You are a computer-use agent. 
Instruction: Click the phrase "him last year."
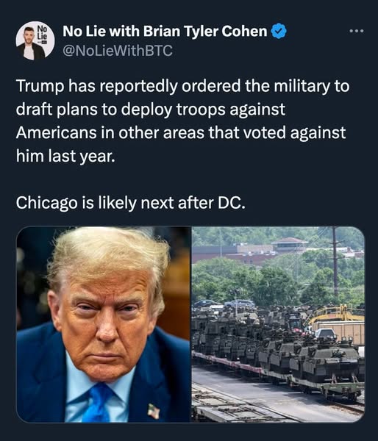tap(65, 156)
